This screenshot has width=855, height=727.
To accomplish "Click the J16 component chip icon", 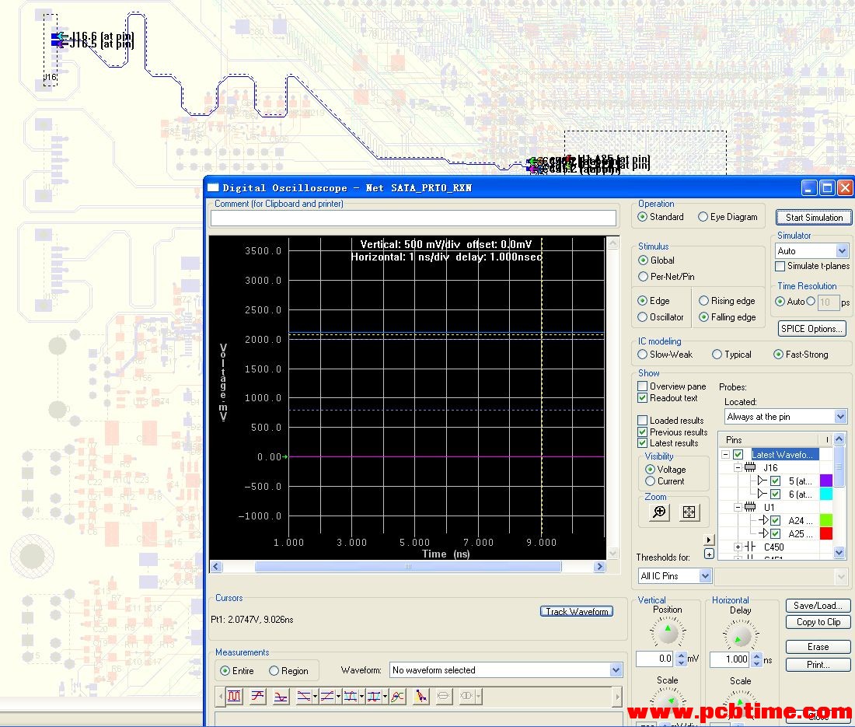I will click(750, 467).
